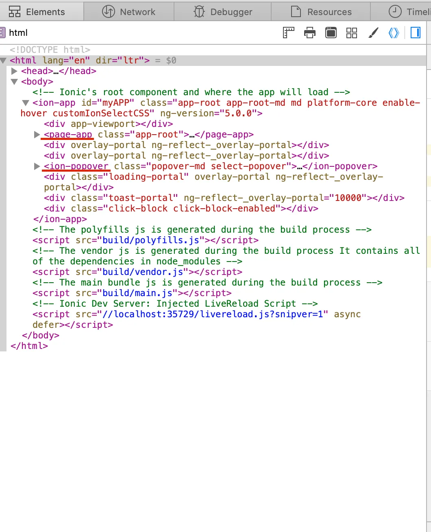This screenshot has width=431, height=532.
Task: Switch to the Resources tab
Action: 321,12
